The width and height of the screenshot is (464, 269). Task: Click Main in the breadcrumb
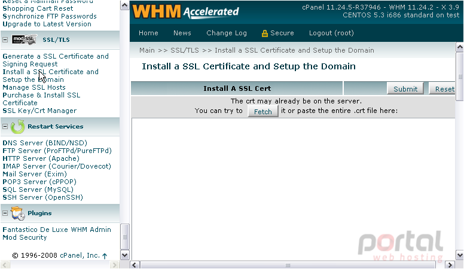pos(146,50)
